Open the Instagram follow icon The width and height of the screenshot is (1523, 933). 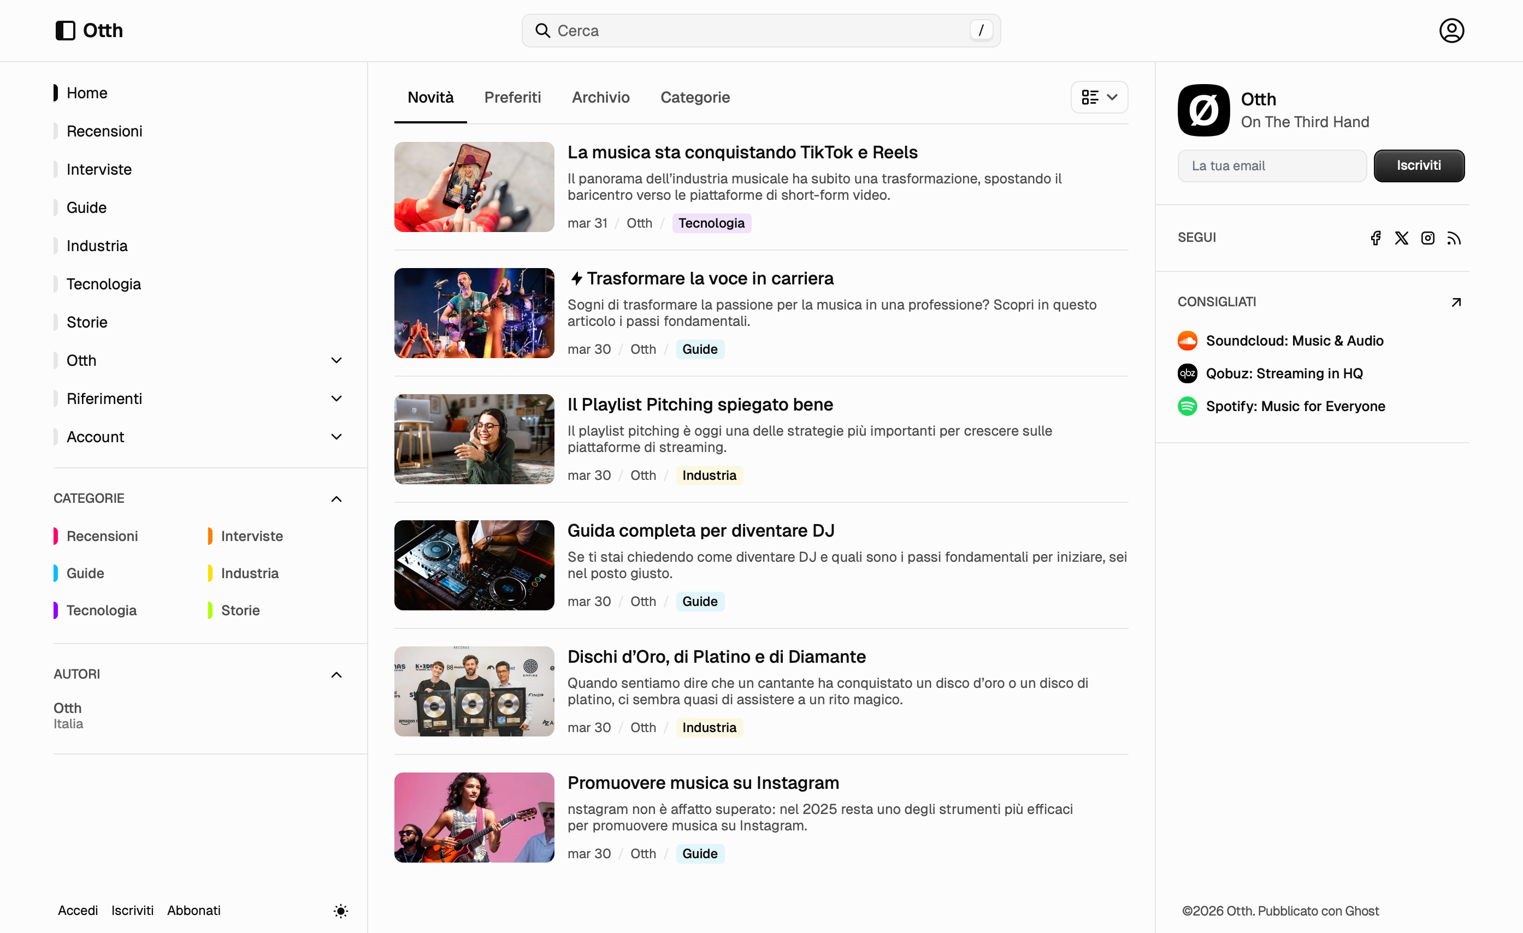coord(1427,238)
